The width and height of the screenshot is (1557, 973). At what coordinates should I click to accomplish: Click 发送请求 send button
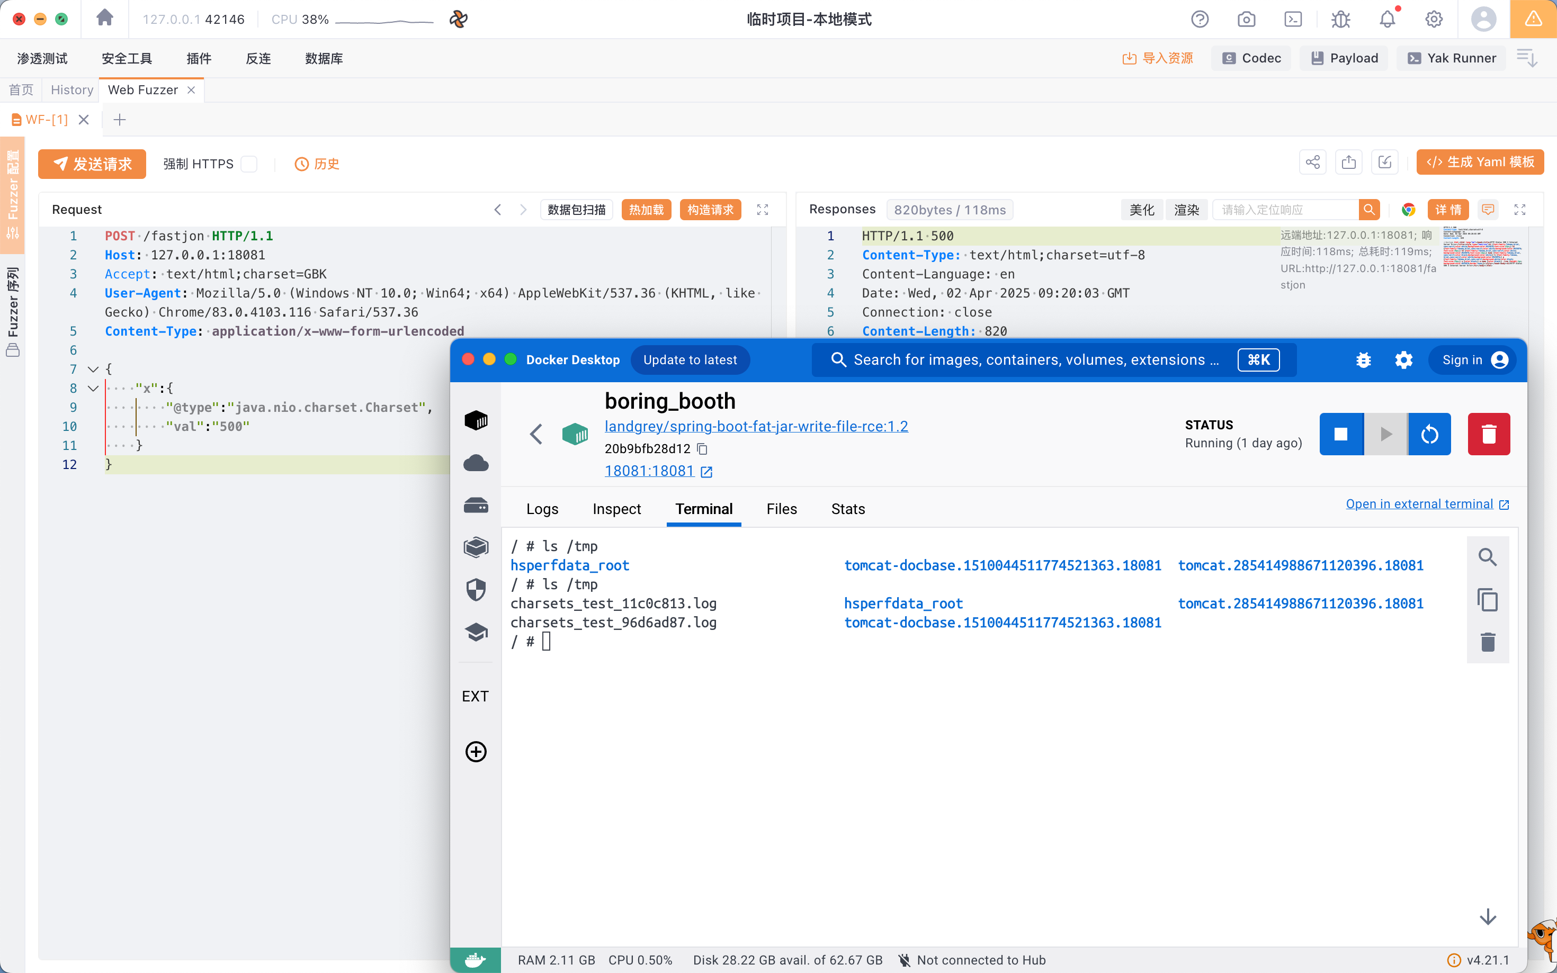point(92,164)
